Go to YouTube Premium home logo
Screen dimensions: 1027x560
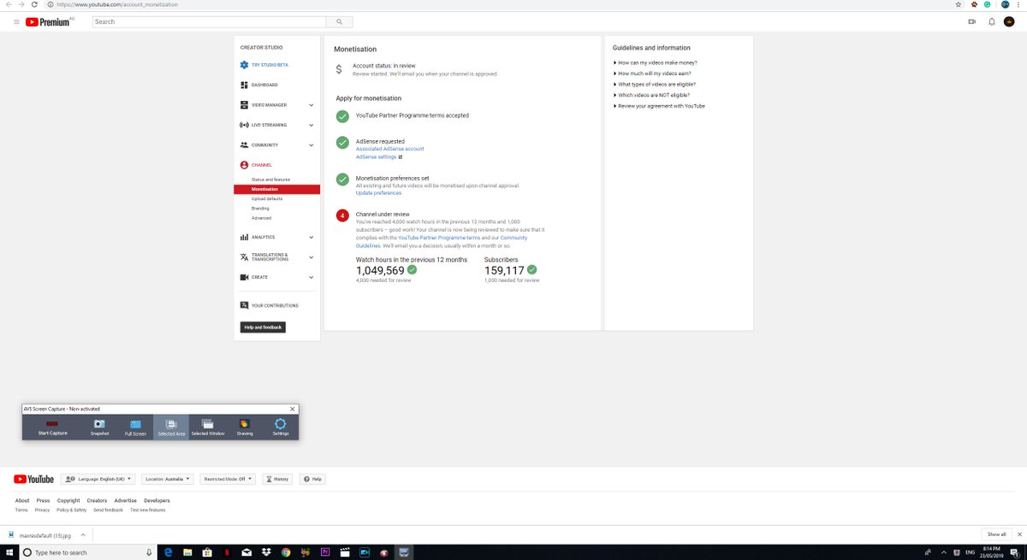(x=50, y=21)
